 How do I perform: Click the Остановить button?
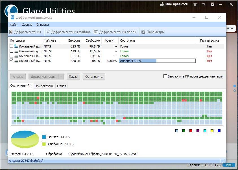[x=94, y=77]
